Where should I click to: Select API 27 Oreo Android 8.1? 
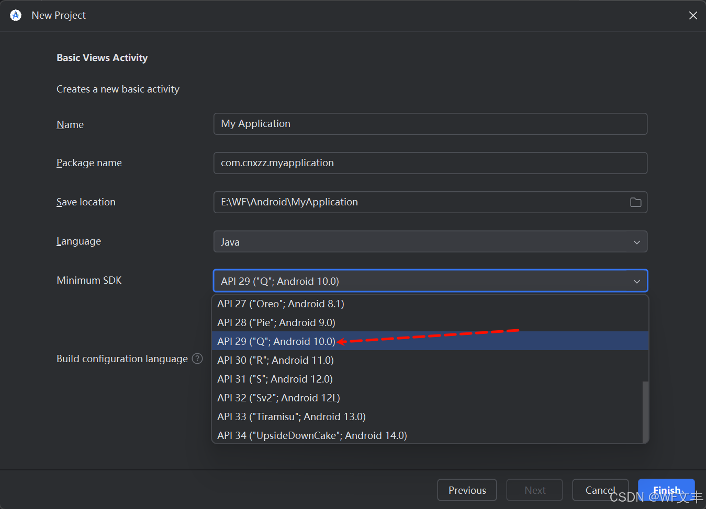tap(281, 304)
